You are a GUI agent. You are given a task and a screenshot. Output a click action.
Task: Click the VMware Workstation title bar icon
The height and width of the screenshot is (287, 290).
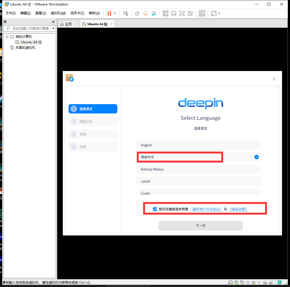tap(7, 4)
